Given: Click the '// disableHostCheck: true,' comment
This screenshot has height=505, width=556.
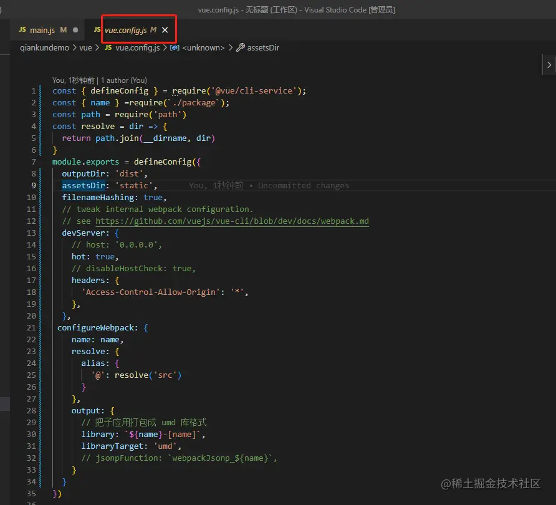Looking at the screenshot, I should click(133, 269).
